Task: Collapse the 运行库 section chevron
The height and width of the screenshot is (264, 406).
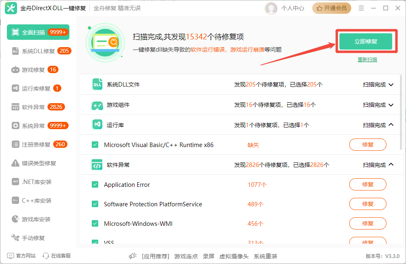Action: click(391, 125)
